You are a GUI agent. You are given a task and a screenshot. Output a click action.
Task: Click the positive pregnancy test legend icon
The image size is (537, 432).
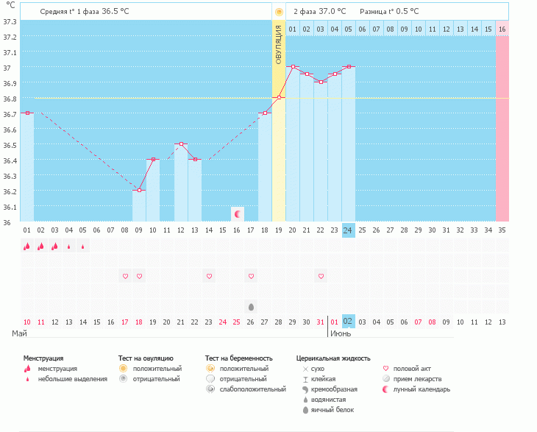[210, 368]
